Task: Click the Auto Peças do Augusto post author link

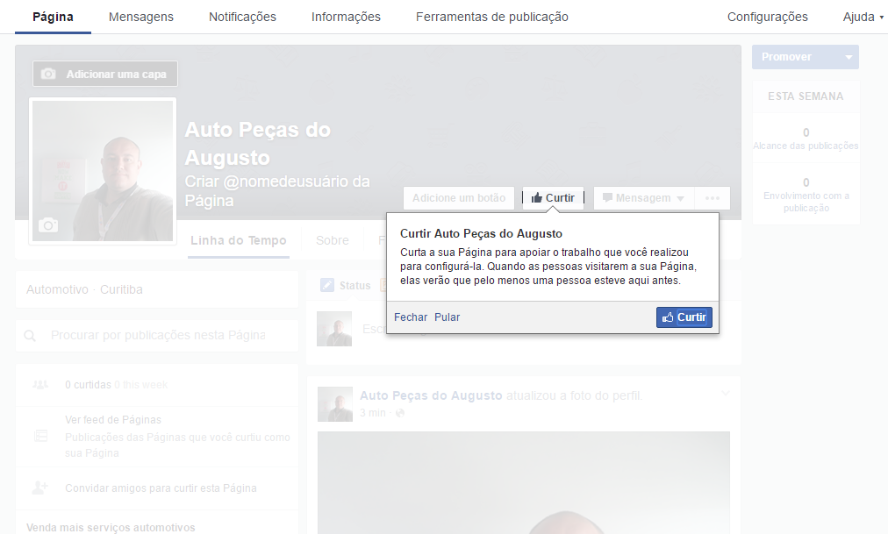Action: click(x=431, y=395)
